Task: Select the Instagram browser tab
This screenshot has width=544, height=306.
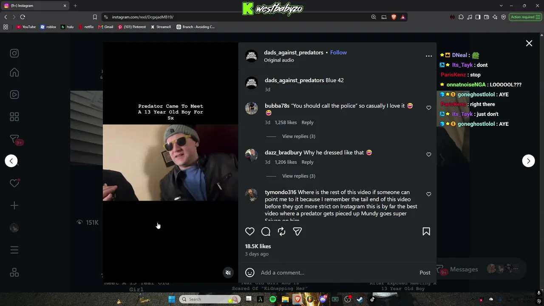Action: point(35,6)
